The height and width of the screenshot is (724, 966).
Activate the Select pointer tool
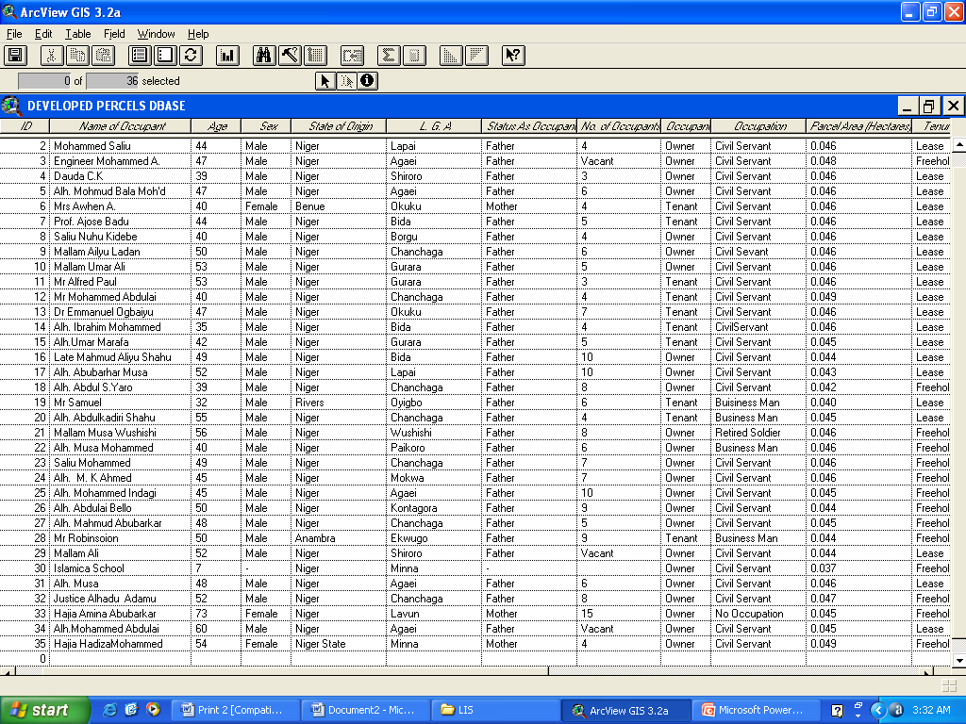[x=325, y=81]
